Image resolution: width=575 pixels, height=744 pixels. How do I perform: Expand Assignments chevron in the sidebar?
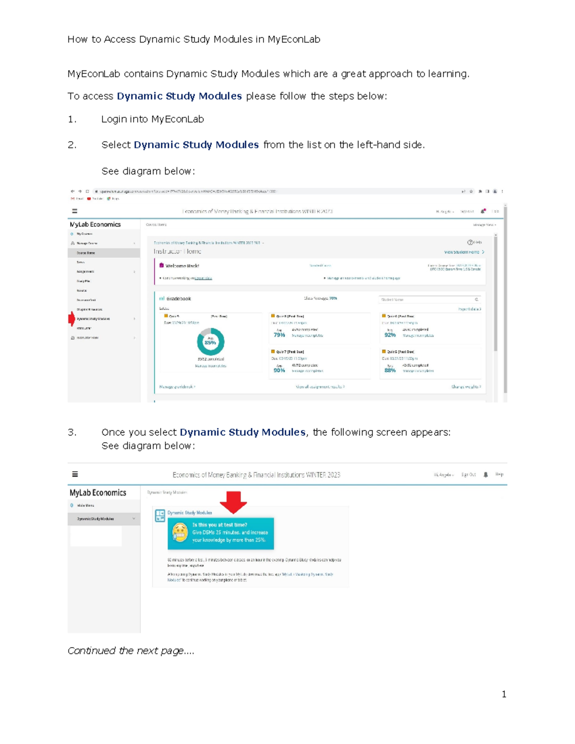(x=134, y=272)
